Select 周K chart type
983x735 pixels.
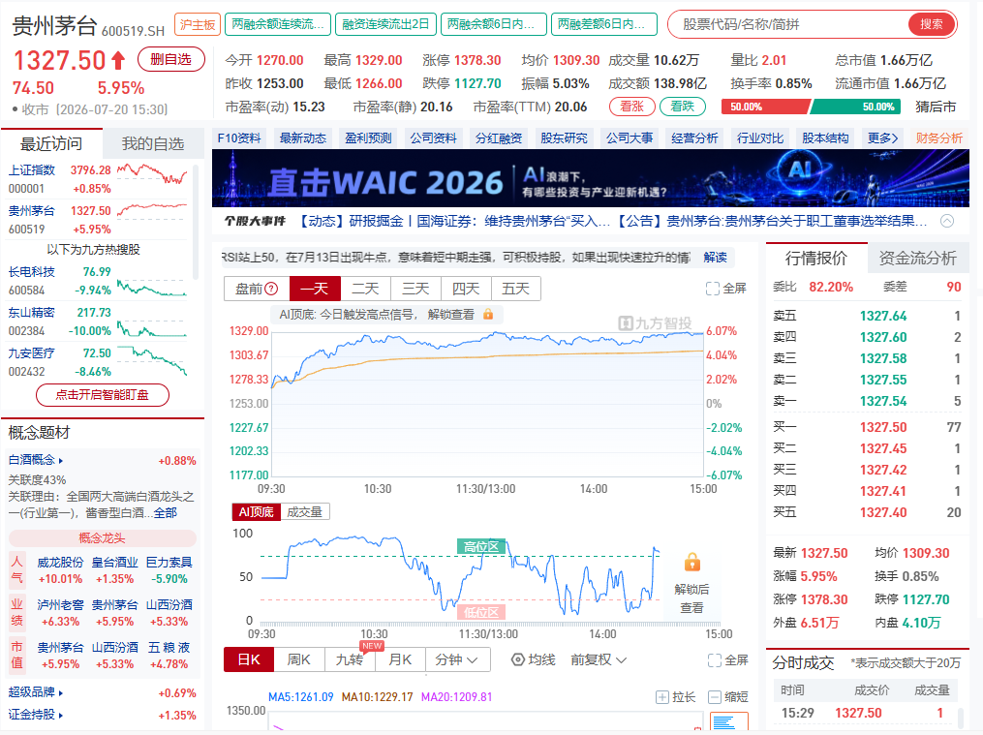pos(299,659)
